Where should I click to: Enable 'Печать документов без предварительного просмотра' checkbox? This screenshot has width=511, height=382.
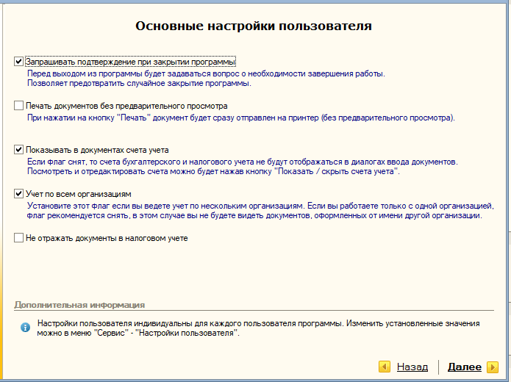point(18,106)
